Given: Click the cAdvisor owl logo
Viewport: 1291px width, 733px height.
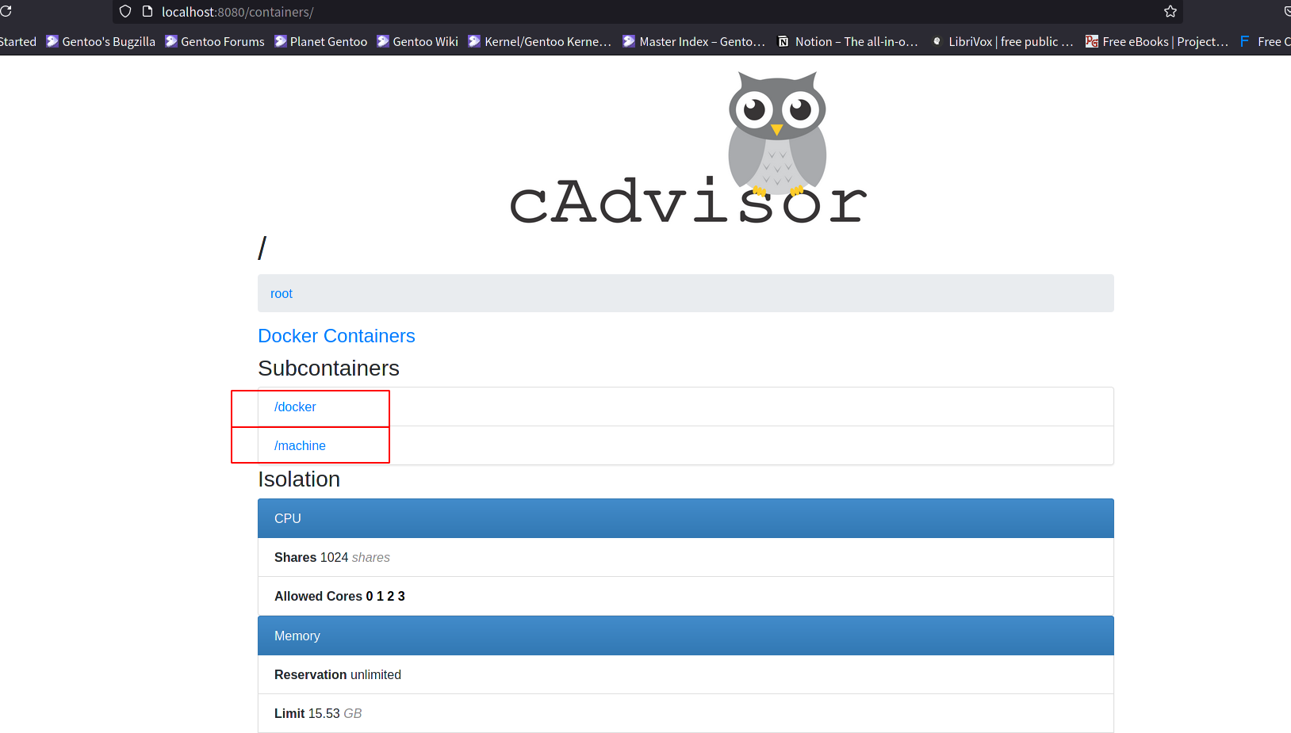Looking at the screenshot, I should pyautogui.click(x=687, y=148).
